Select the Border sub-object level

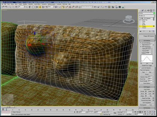click(x=144, y=25)
